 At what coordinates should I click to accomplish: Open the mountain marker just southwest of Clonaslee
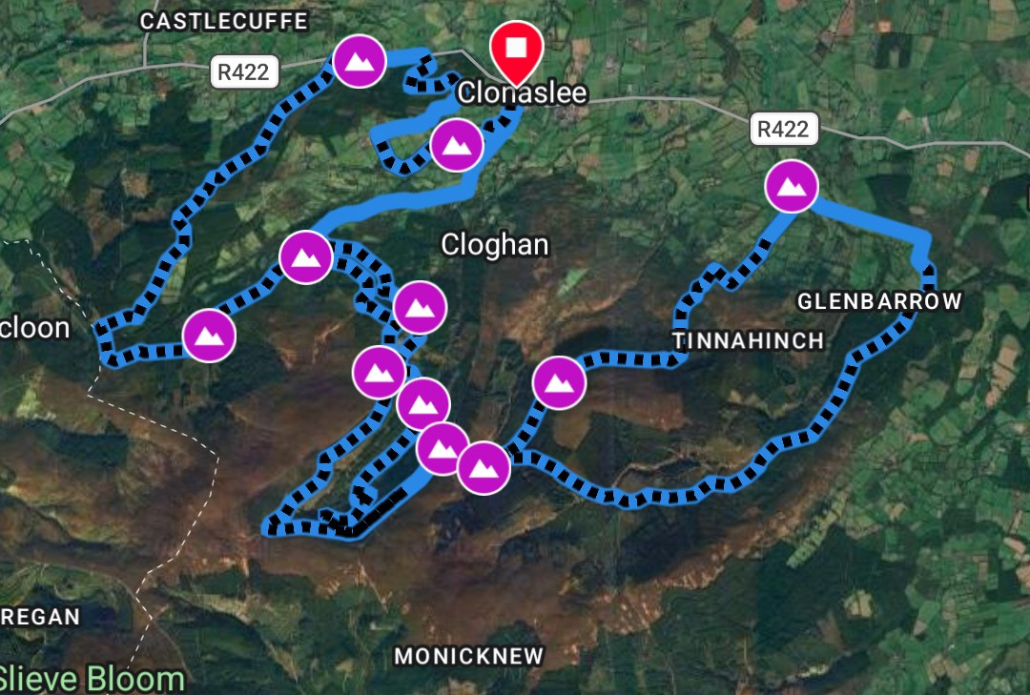457,145
